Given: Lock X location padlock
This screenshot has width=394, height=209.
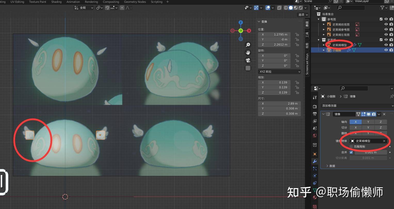Looking at the screenshot, I should pos(297,35).
